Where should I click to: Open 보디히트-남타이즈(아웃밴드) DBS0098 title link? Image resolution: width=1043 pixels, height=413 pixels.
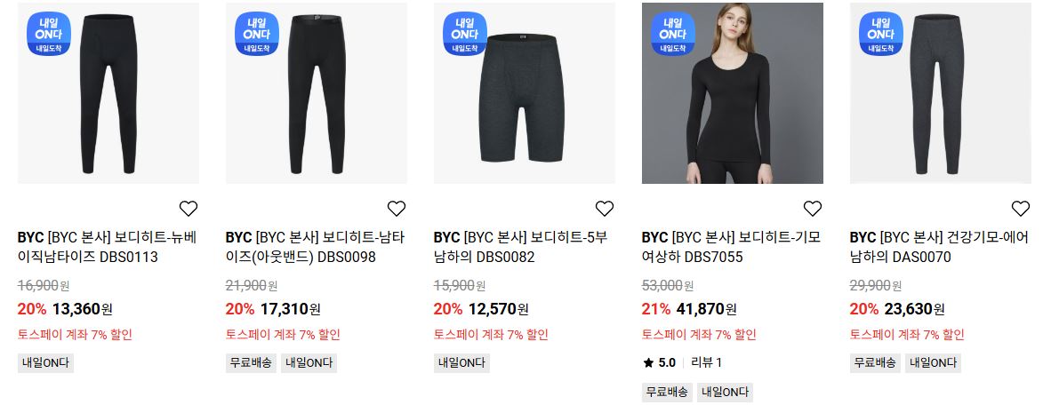tap(315, 247)
